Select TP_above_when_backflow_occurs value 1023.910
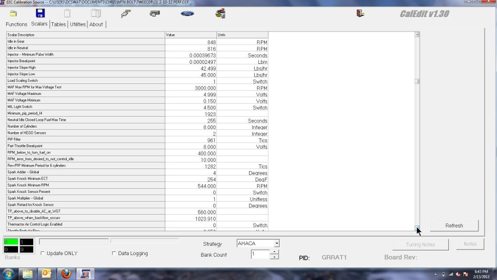 tap(191, 219)
